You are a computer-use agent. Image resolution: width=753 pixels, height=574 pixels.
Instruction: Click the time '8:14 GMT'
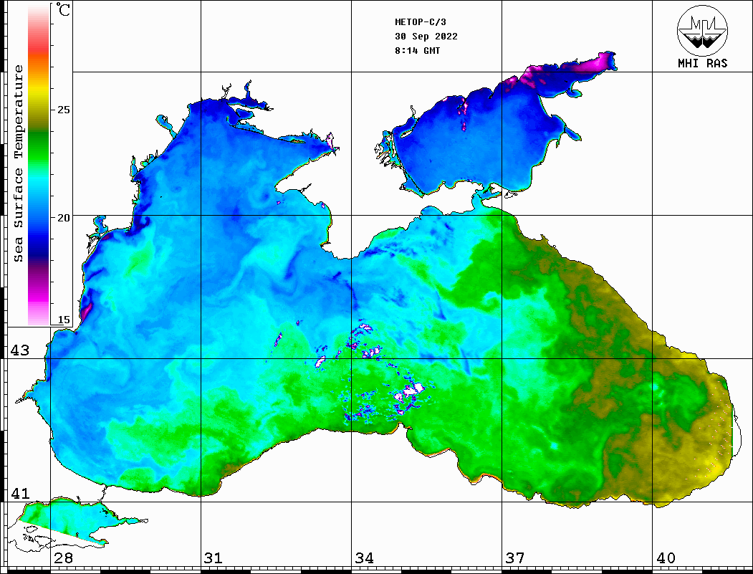[418, 50]
